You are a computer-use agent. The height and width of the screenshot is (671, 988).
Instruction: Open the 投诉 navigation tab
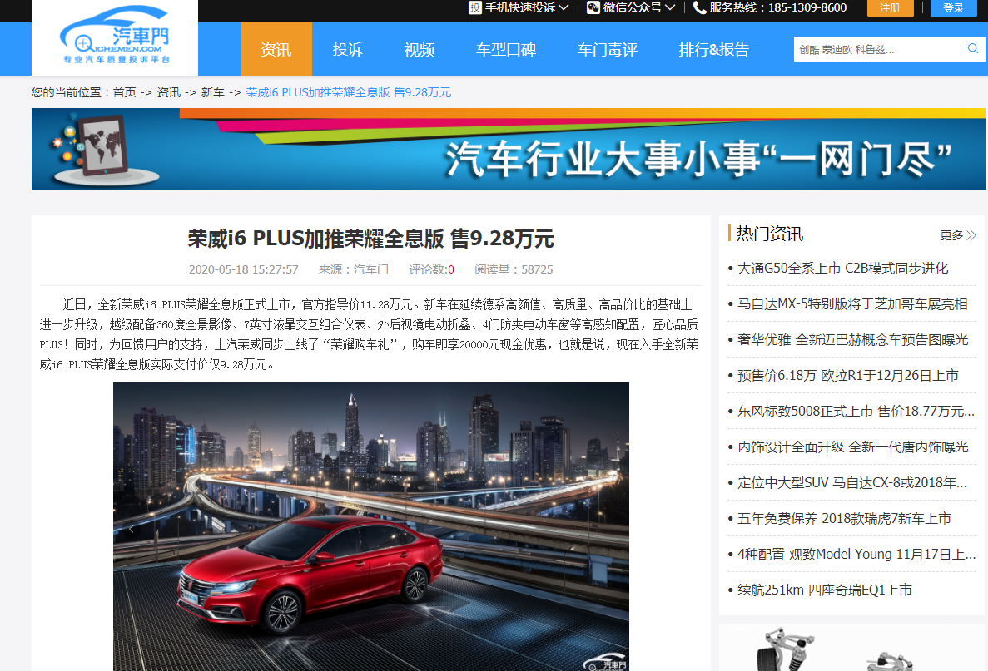coord(348,49)
